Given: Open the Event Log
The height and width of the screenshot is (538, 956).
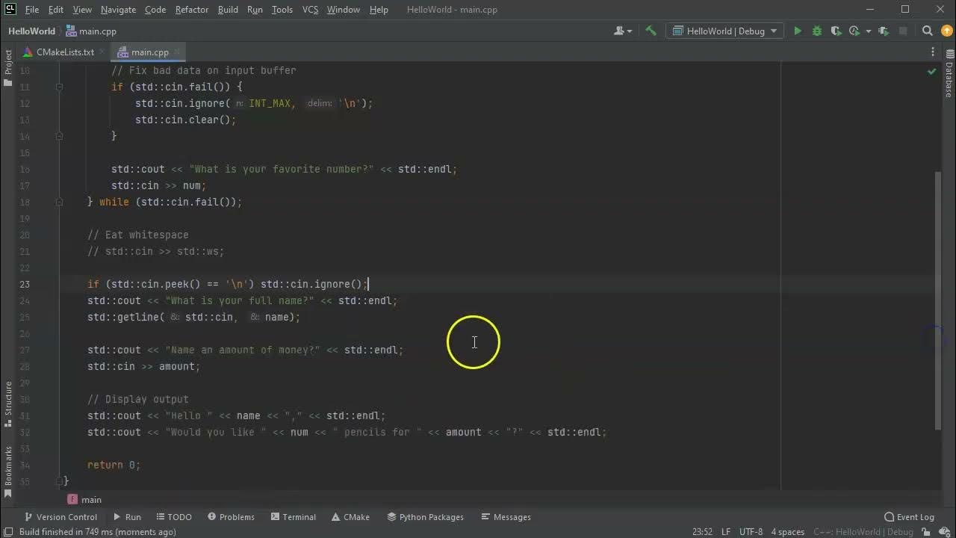Looking at the screenshot, I should point(909,517).
